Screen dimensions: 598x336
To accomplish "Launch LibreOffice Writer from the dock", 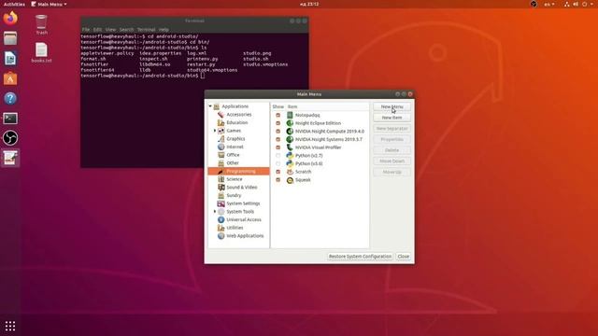I will [x=10, y=58].
